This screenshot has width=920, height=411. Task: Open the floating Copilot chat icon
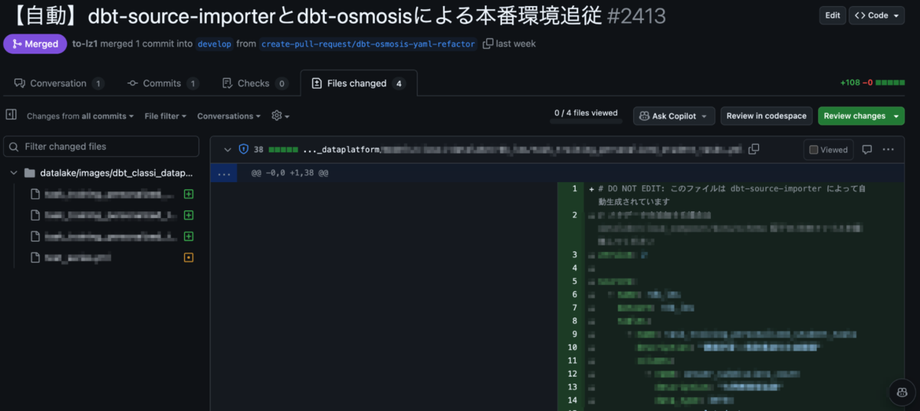pos(902,392)
